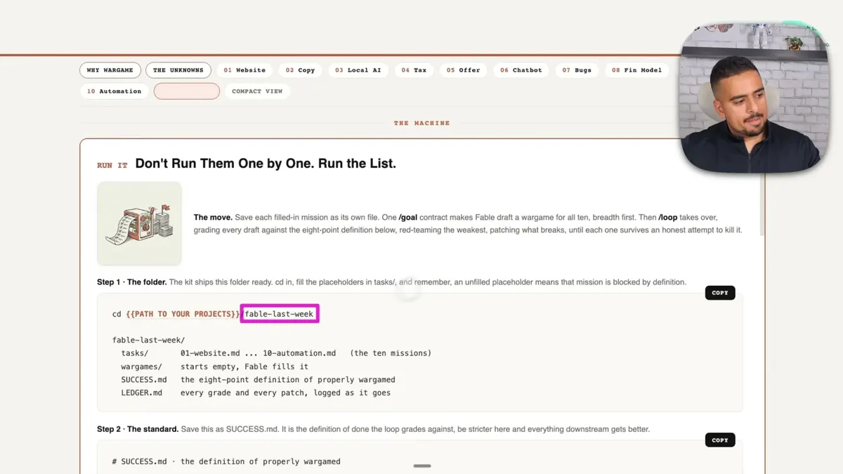Viewport: 843px width, 474px height.
Task: Select the 04 Tax tab
Action: tap(414, 70)
